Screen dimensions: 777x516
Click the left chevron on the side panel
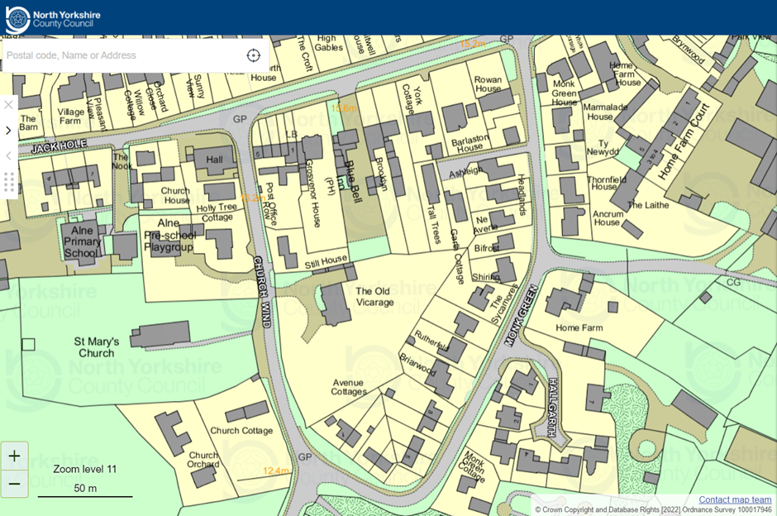[x=8, y=155]
